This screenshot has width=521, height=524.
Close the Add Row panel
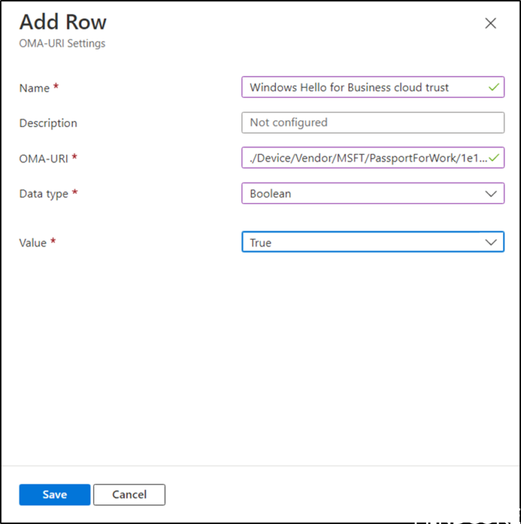(x=490, y=23)
